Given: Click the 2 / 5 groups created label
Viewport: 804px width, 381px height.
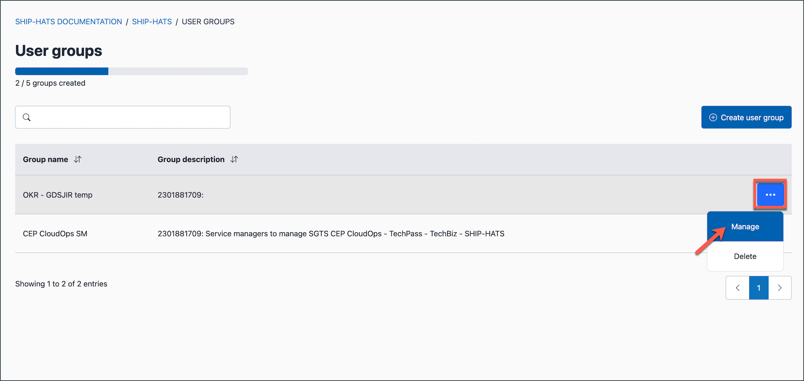Looking at the screenshot, I should point(50,83).
